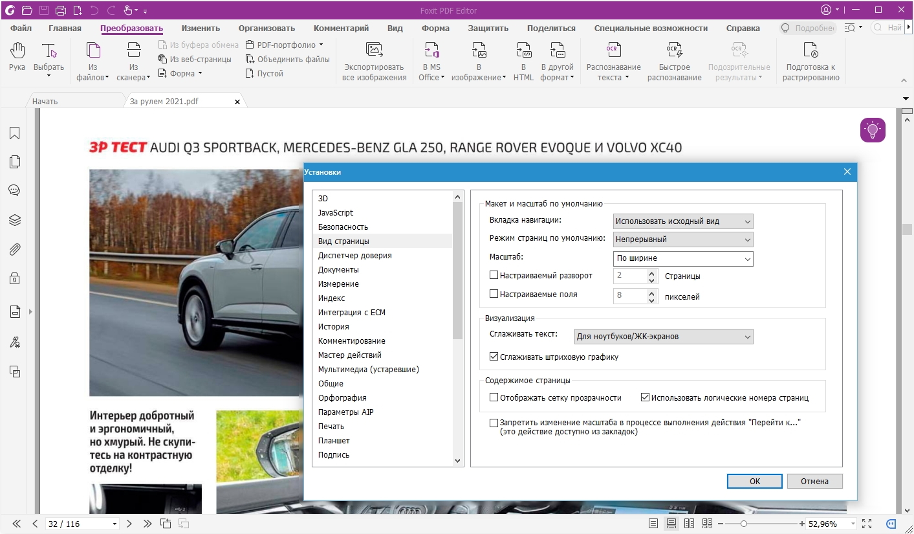
Task: Enable Настраиваемый разворот checkbox
Action: 494,275
